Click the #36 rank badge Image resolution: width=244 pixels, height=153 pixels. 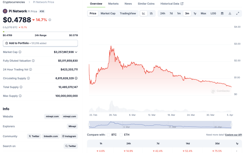point(42,11)
